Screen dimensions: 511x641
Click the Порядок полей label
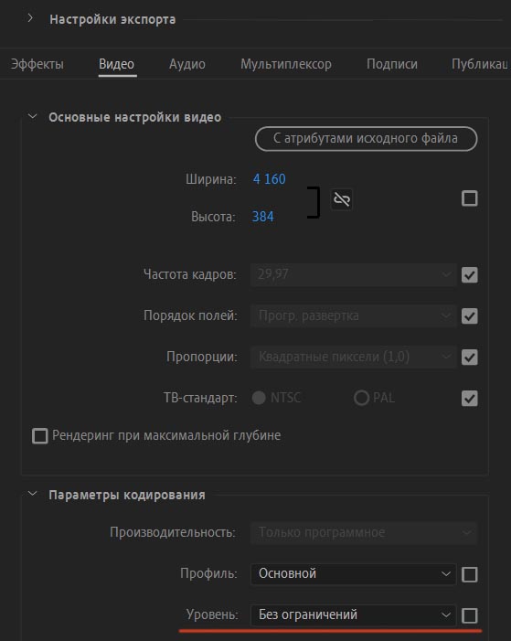190,315
